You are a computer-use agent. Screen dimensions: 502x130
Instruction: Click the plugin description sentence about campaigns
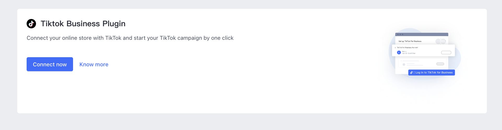coord(130,38)
